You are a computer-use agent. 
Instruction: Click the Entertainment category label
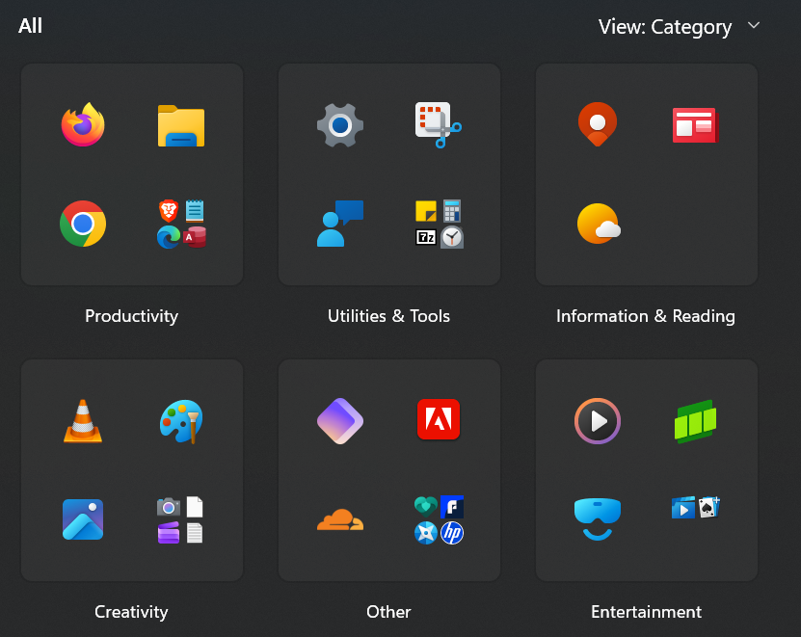pos(646,611)
